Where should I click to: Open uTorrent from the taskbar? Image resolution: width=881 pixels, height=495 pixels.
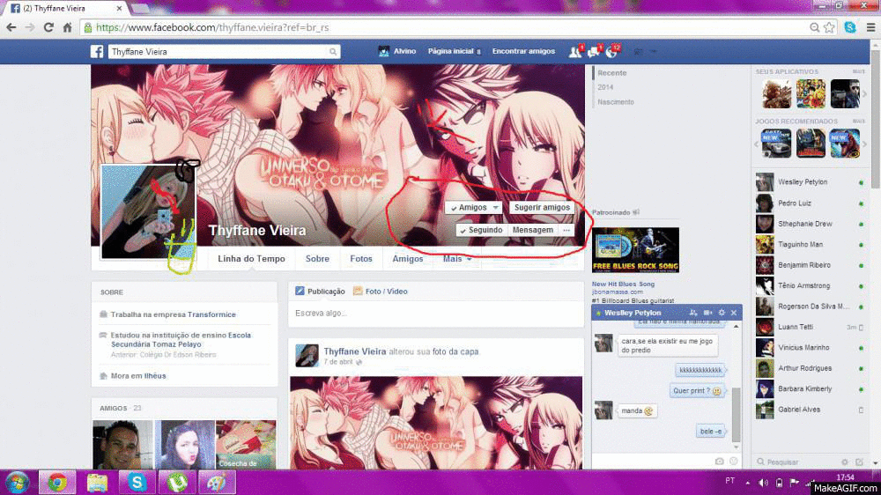(176, 482)
